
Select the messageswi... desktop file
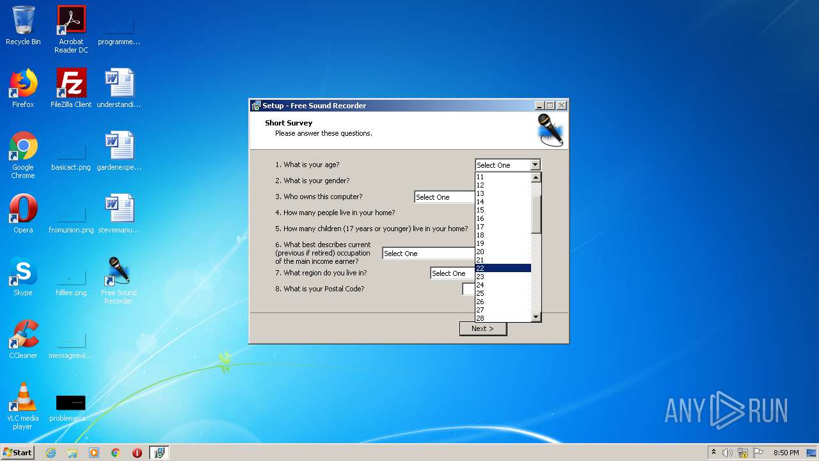coord(71,345)
